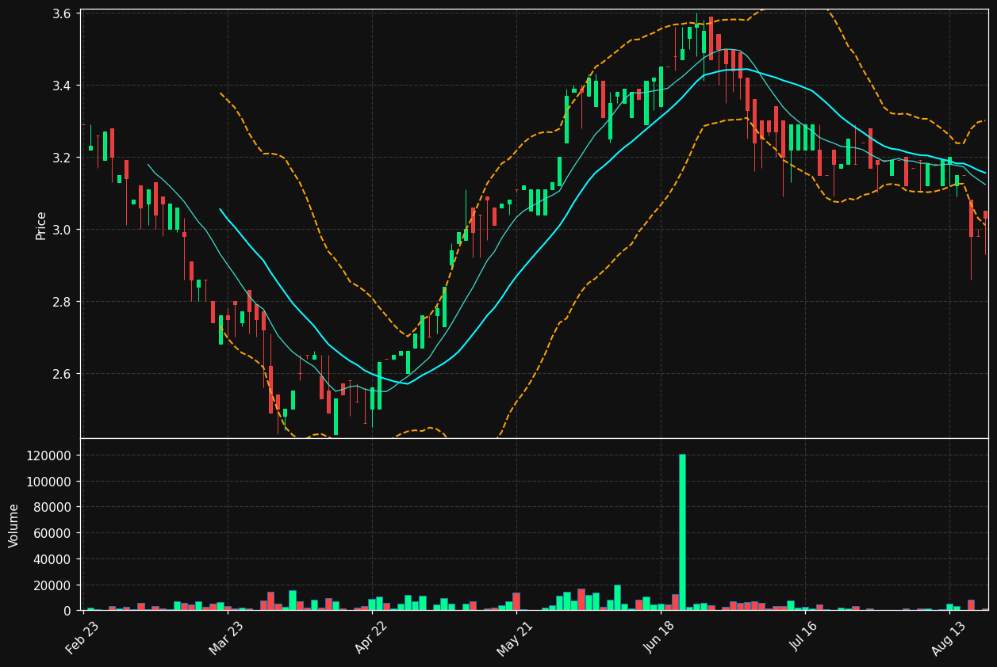The image size is (997, 667).
Task: Click the 60000 volume axis label
Action: [x=53, y=533]
